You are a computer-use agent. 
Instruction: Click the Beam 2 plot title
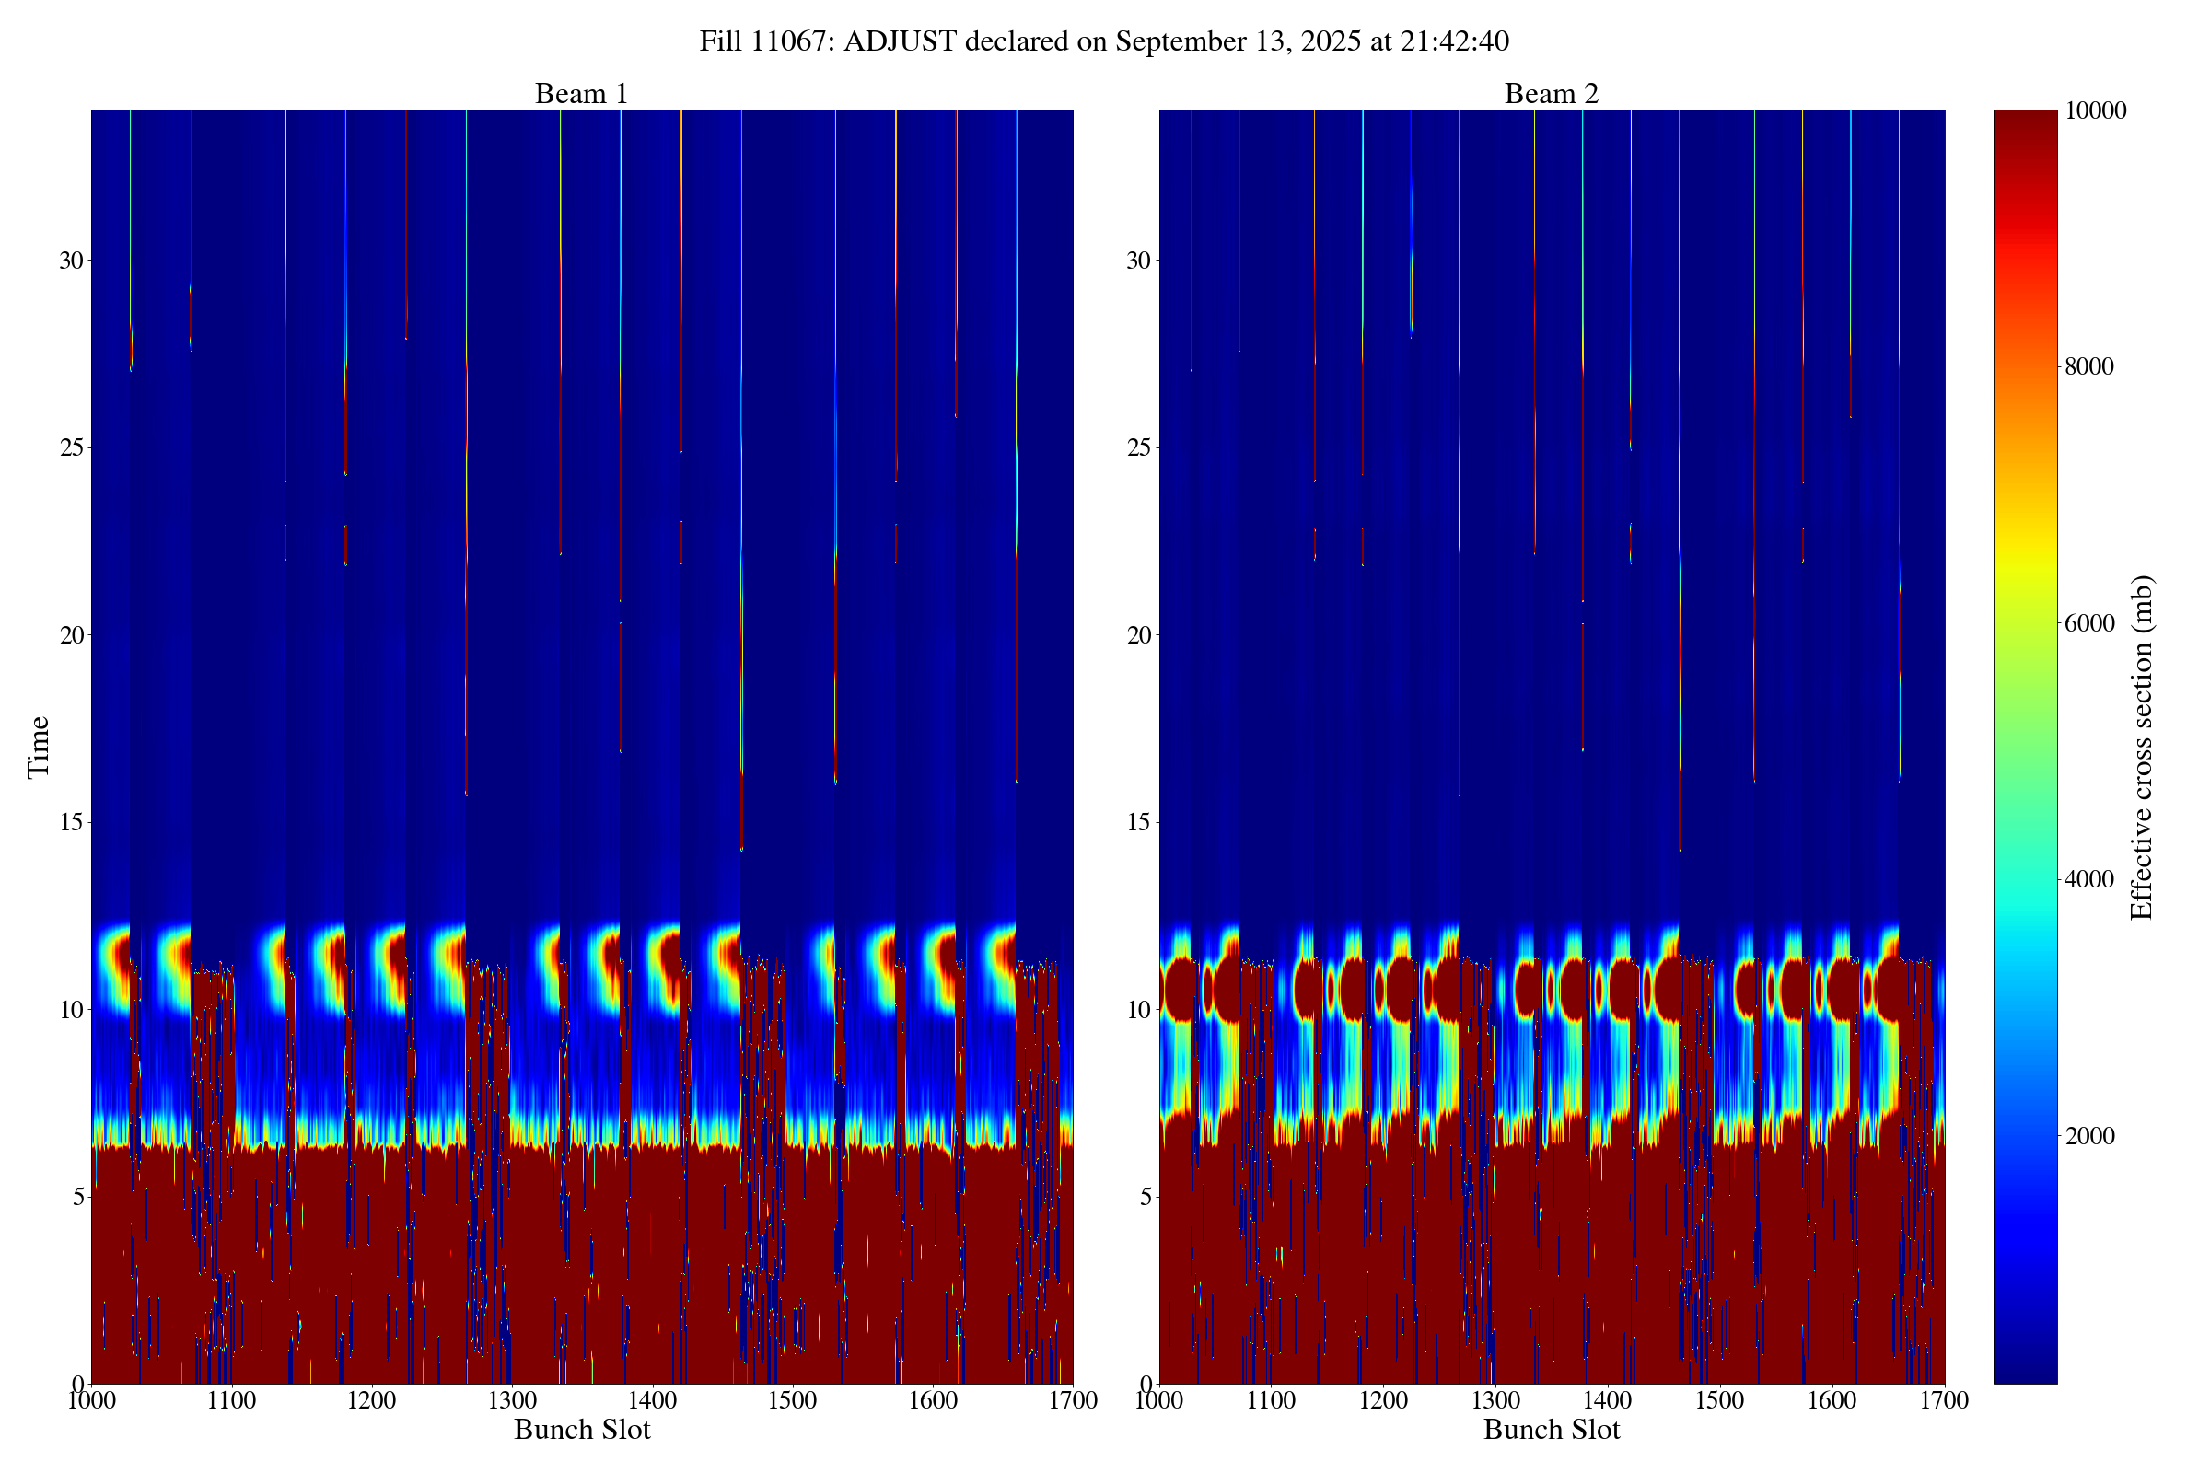[1551, 94]
